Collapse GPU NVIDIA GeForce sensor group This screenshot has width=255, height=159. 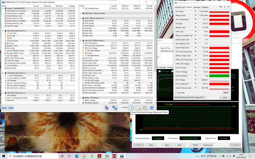80,41
